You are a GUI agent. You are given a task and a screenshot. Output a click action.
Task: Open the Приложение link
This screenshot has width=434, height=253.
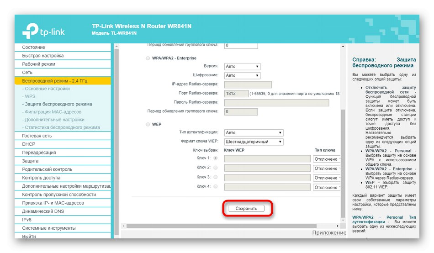(329, 233)
